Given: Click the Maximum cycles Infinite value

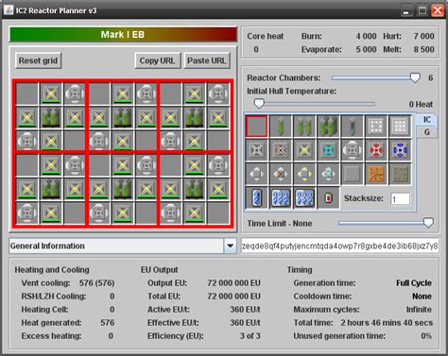Looking at the screenshot, I should pyautogui.click(x=419, y=310).
